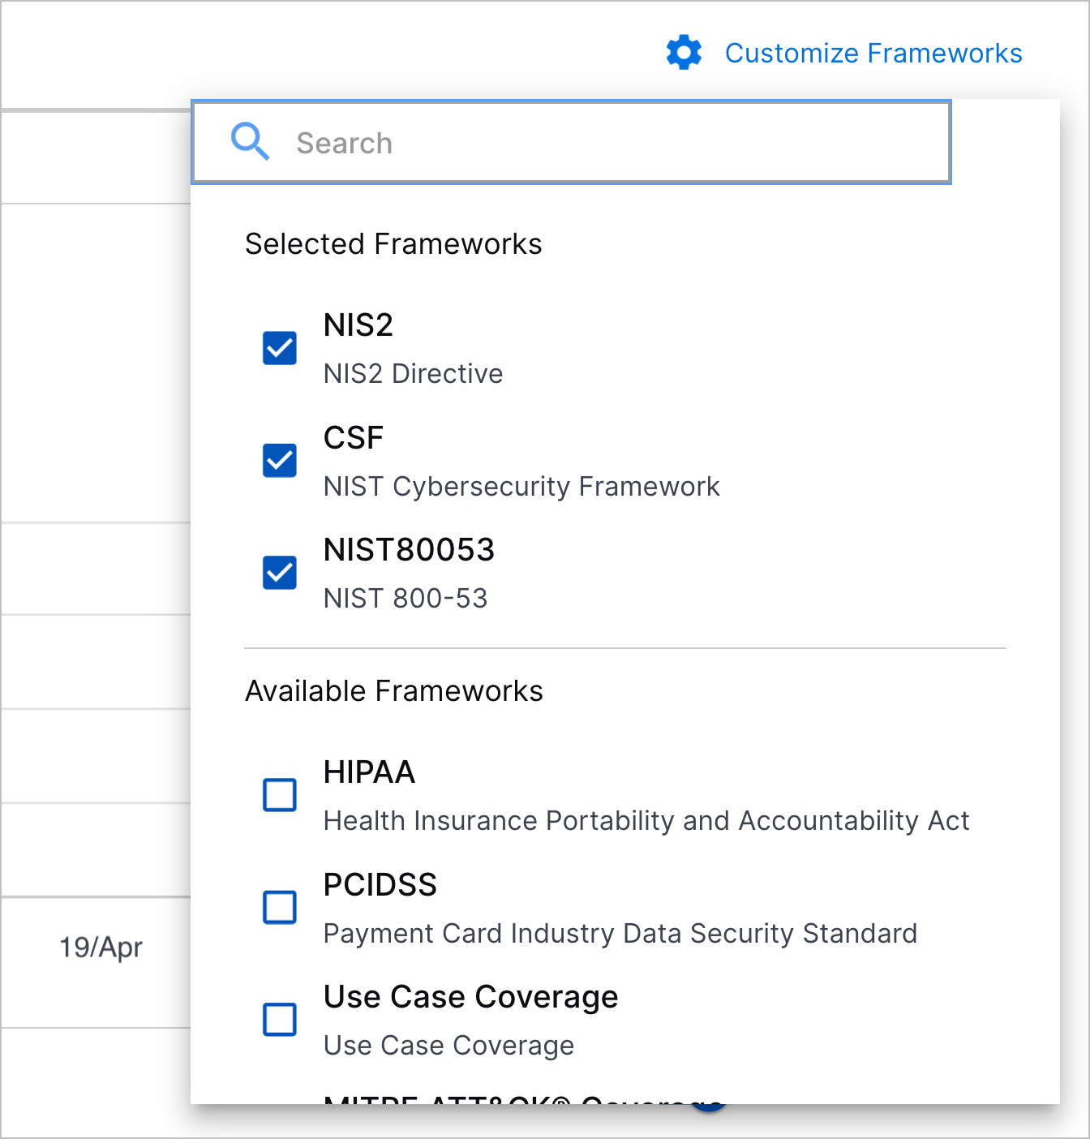The height and width of the screenshot is (1139, 1090).
Task: Click the 'Available Frameworks' heading
Action: tap(394, 691)
